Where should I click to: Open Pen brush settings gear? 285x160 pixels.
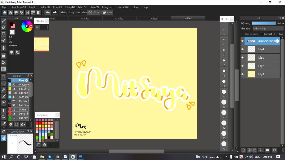26,80
